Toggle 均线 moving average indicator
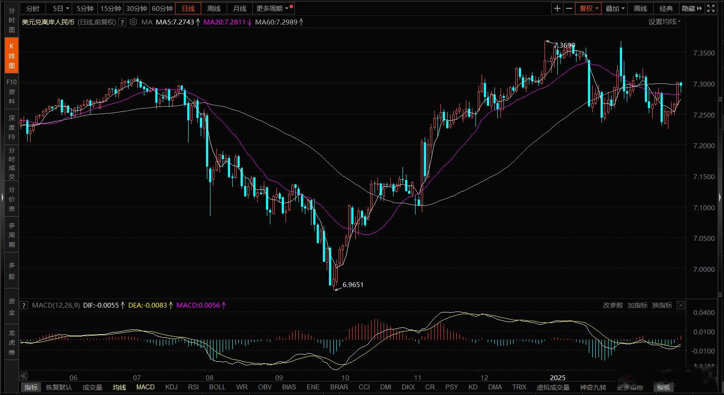724x395 pixels. click(x=119, y=387)
